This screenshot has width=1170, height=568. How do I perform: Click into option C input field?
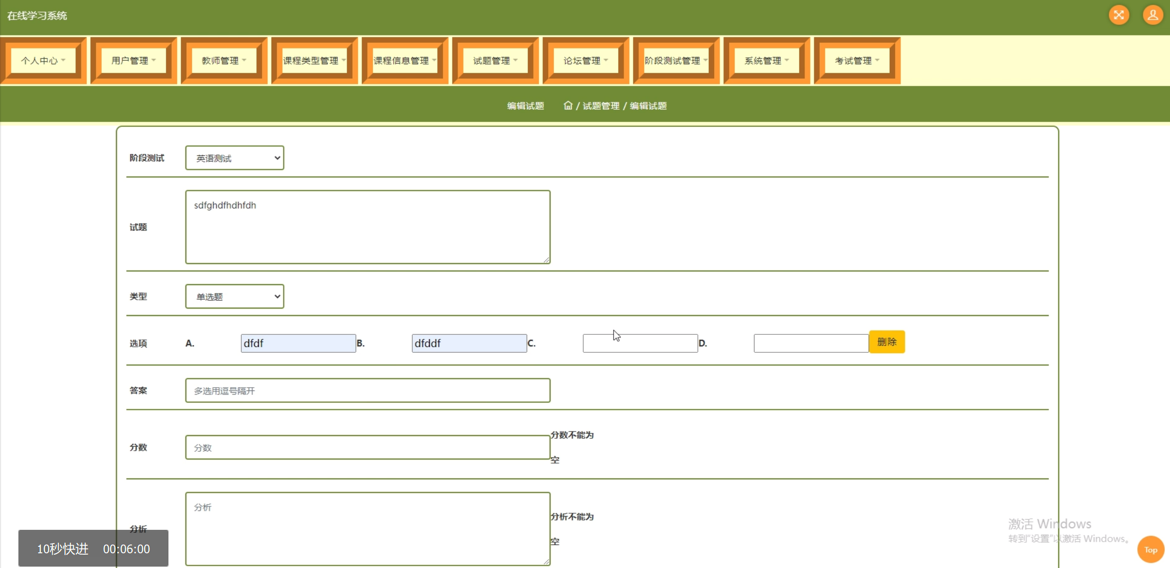640,344
